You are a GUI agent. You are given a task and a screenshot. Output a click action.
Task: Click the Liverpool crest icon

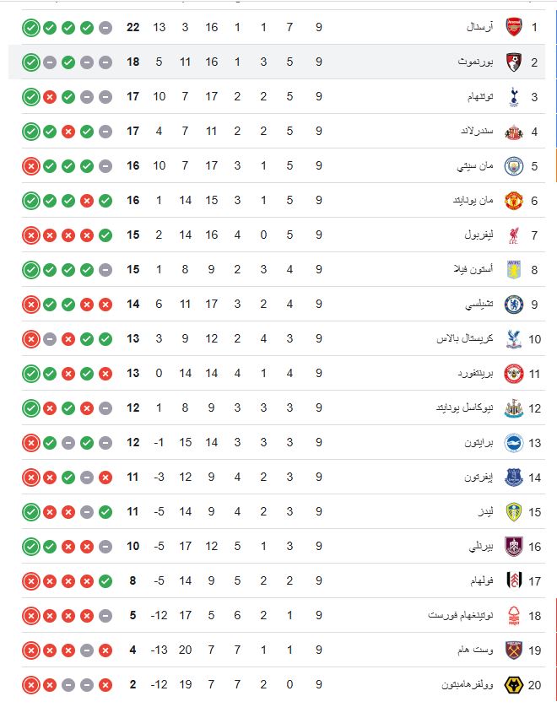tap(512, 235)
